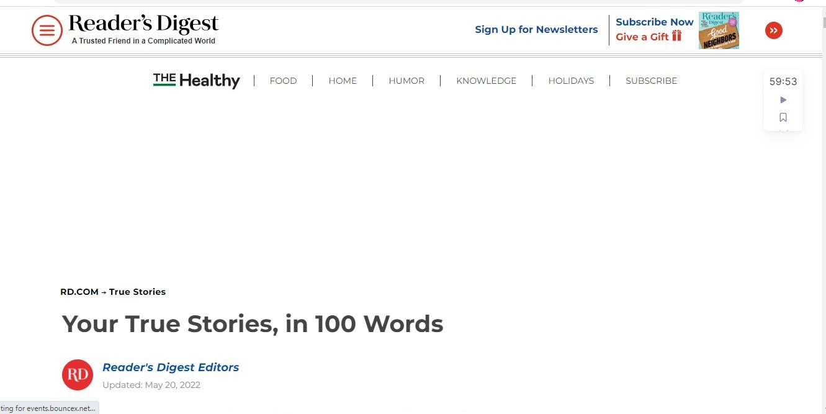Click the 59:53 playback timer
The image size is (826, 414).
click(x=783, y=81)
